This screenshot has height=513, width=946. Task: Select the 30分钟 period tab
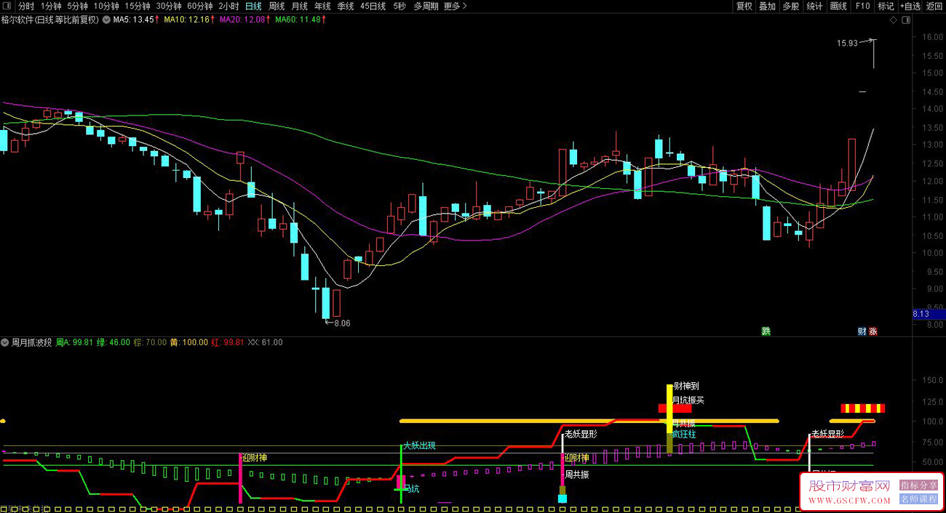(x=169, y=6)
